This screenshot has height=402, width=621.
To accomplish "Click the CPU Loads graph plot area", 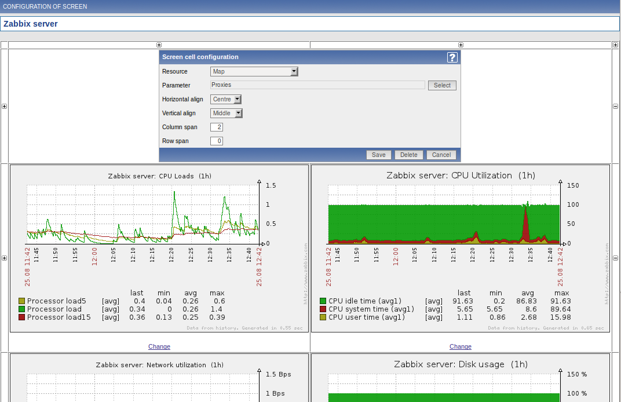I will click(x=143, y=214).
